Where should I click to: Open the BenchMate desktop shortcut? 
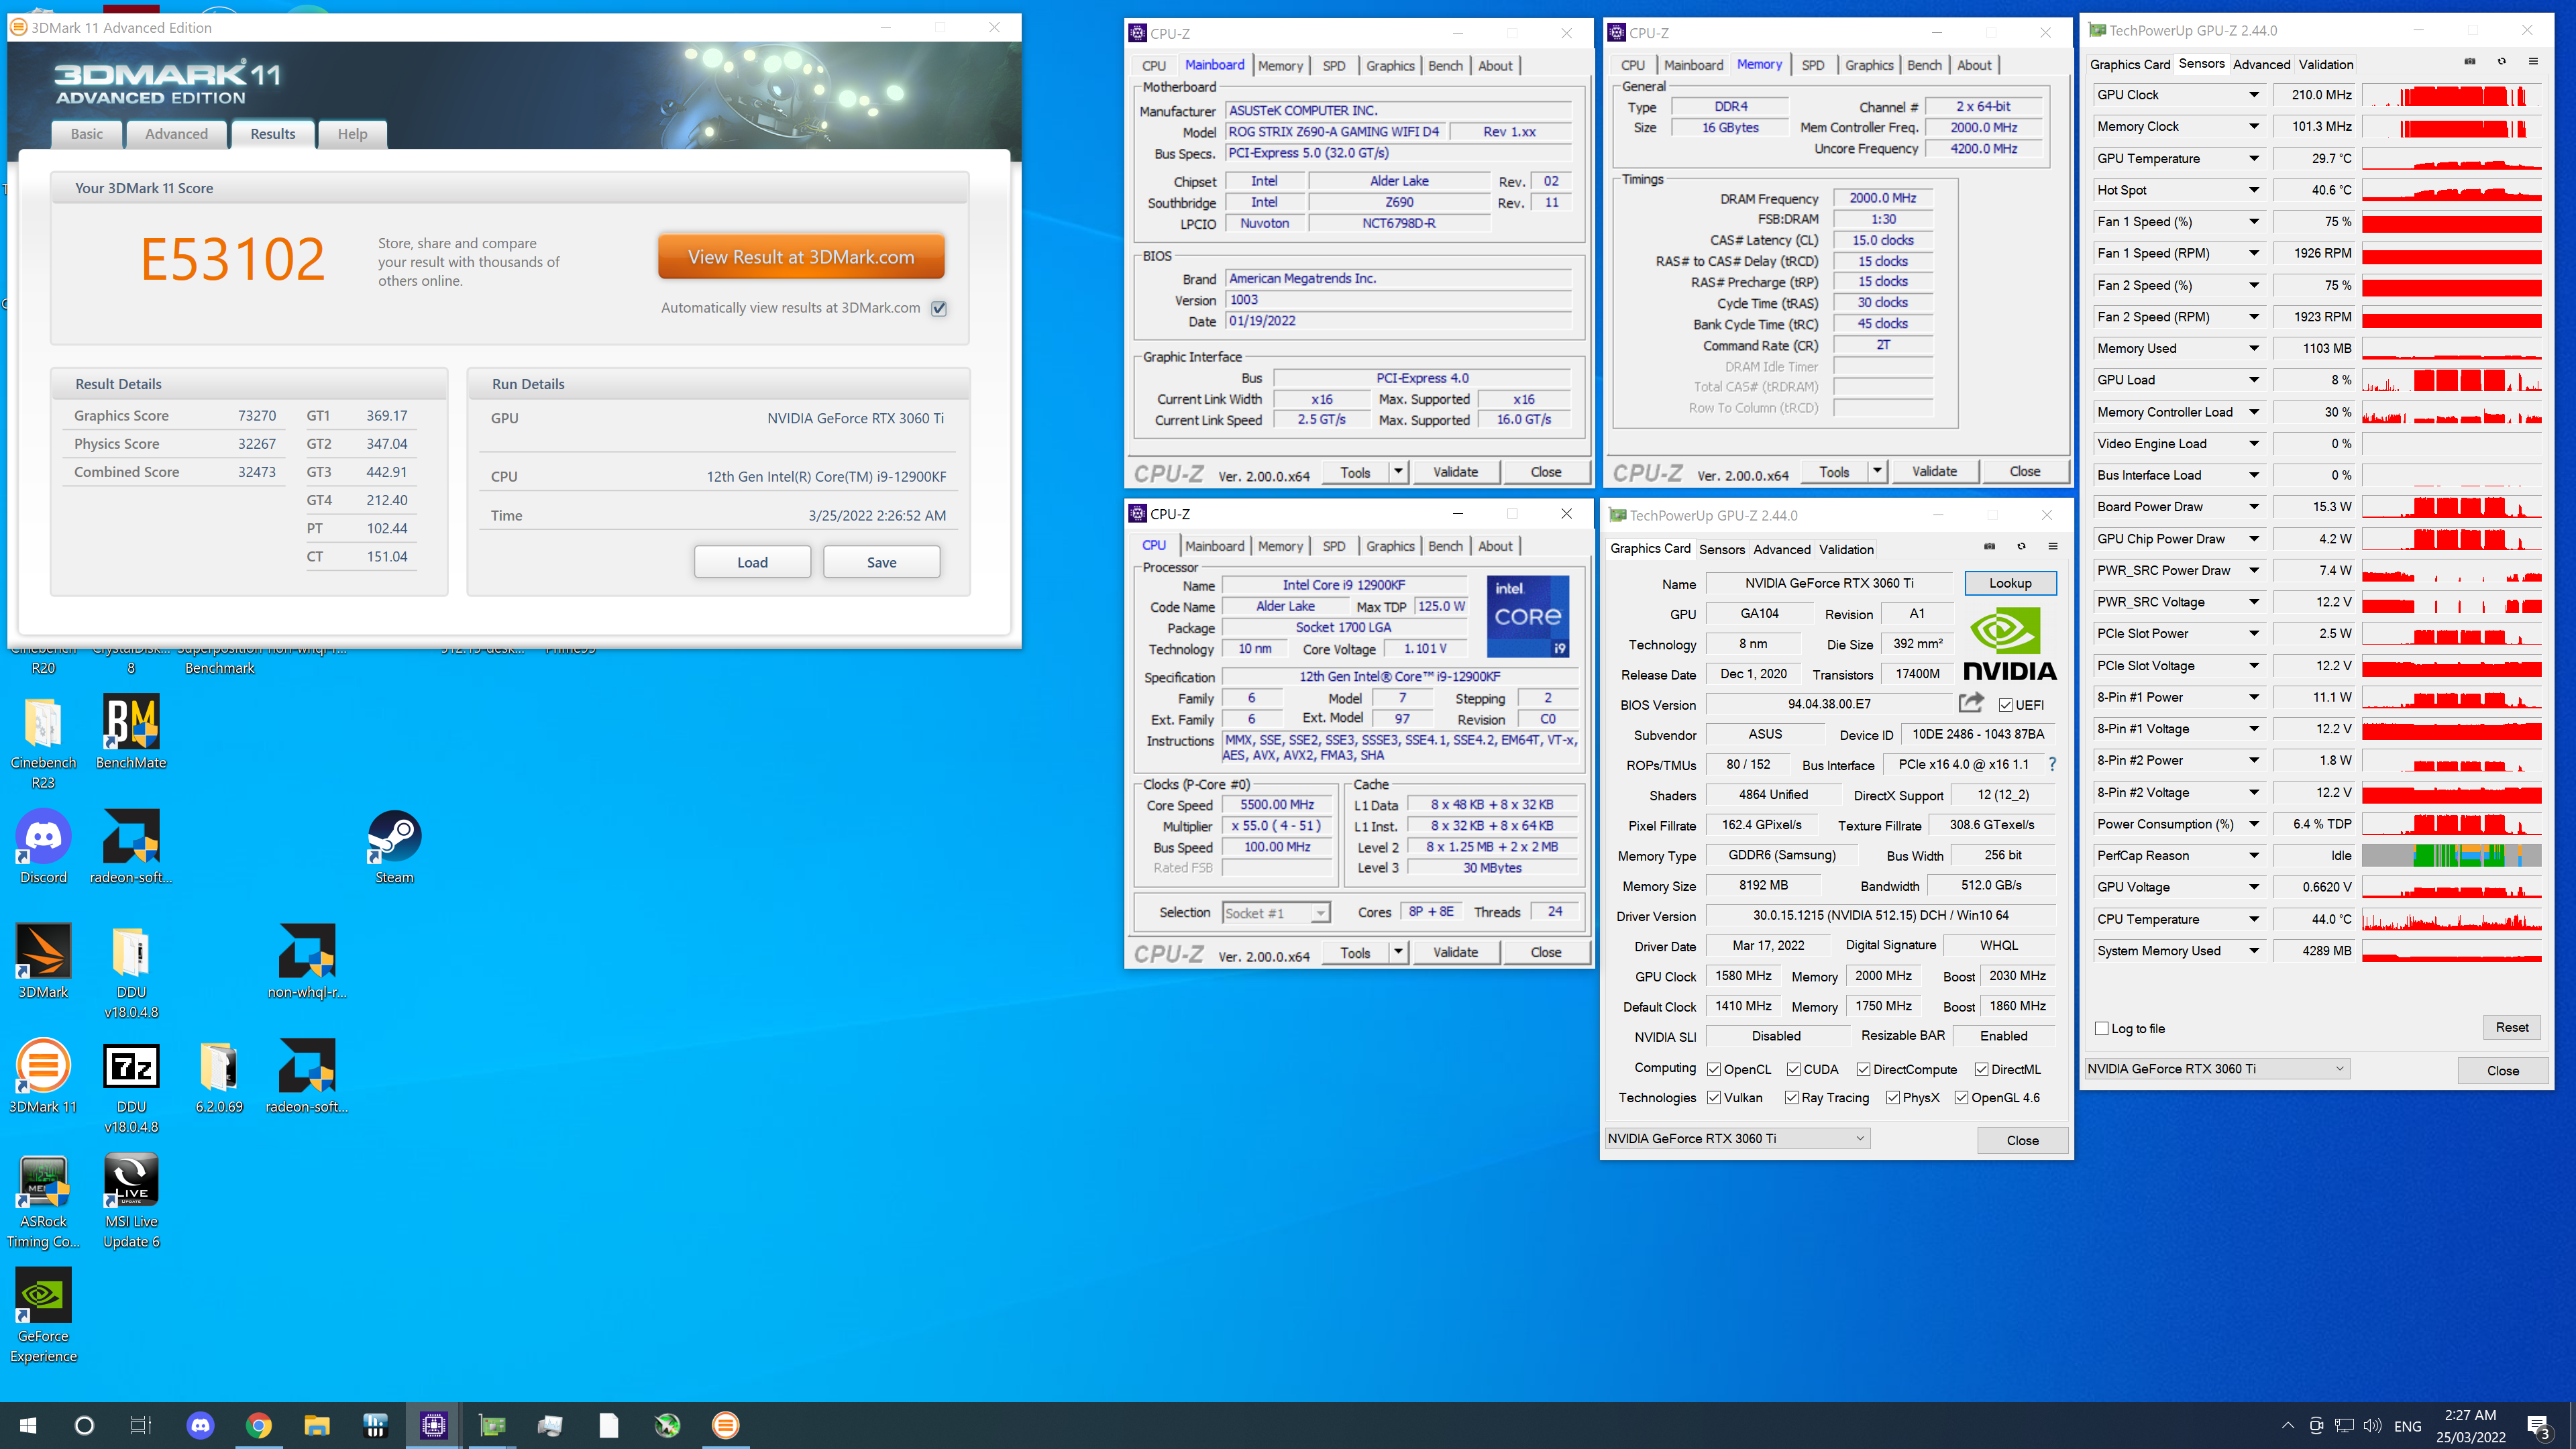pyautogui.click(x=131, y=732)
